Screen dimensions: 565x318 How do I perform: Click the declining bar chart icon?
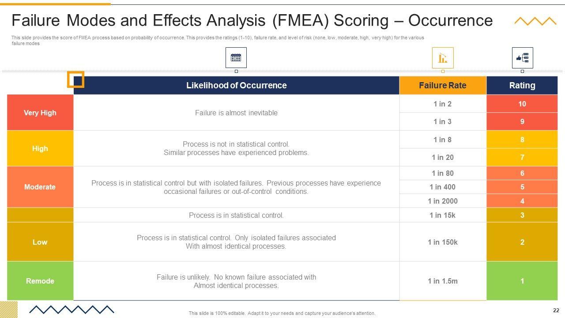(x=442, y=58)
